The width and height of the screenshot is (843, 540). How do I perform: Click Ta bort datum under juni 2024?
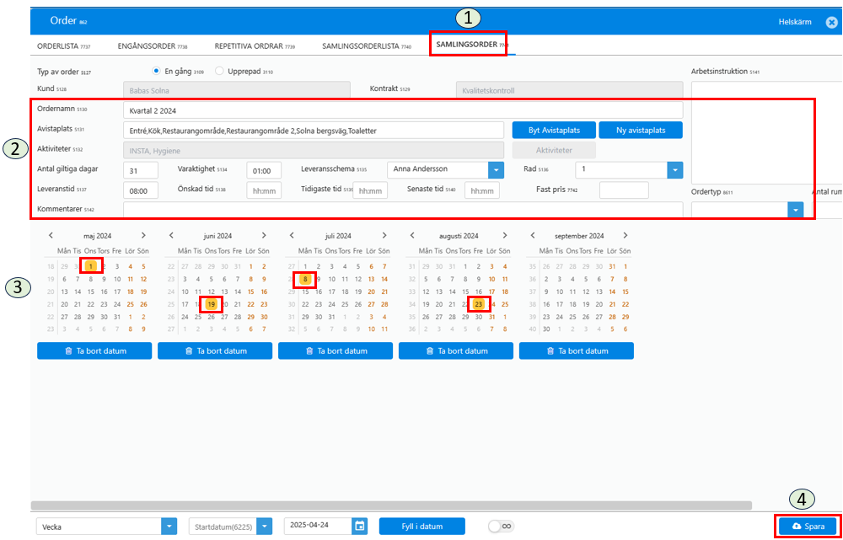215,350
